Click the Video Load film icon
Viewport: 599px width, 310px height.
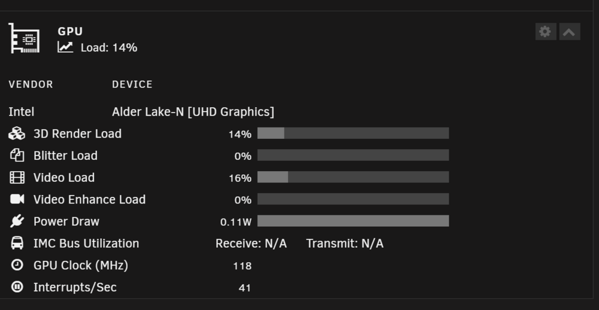click(17, 178)
